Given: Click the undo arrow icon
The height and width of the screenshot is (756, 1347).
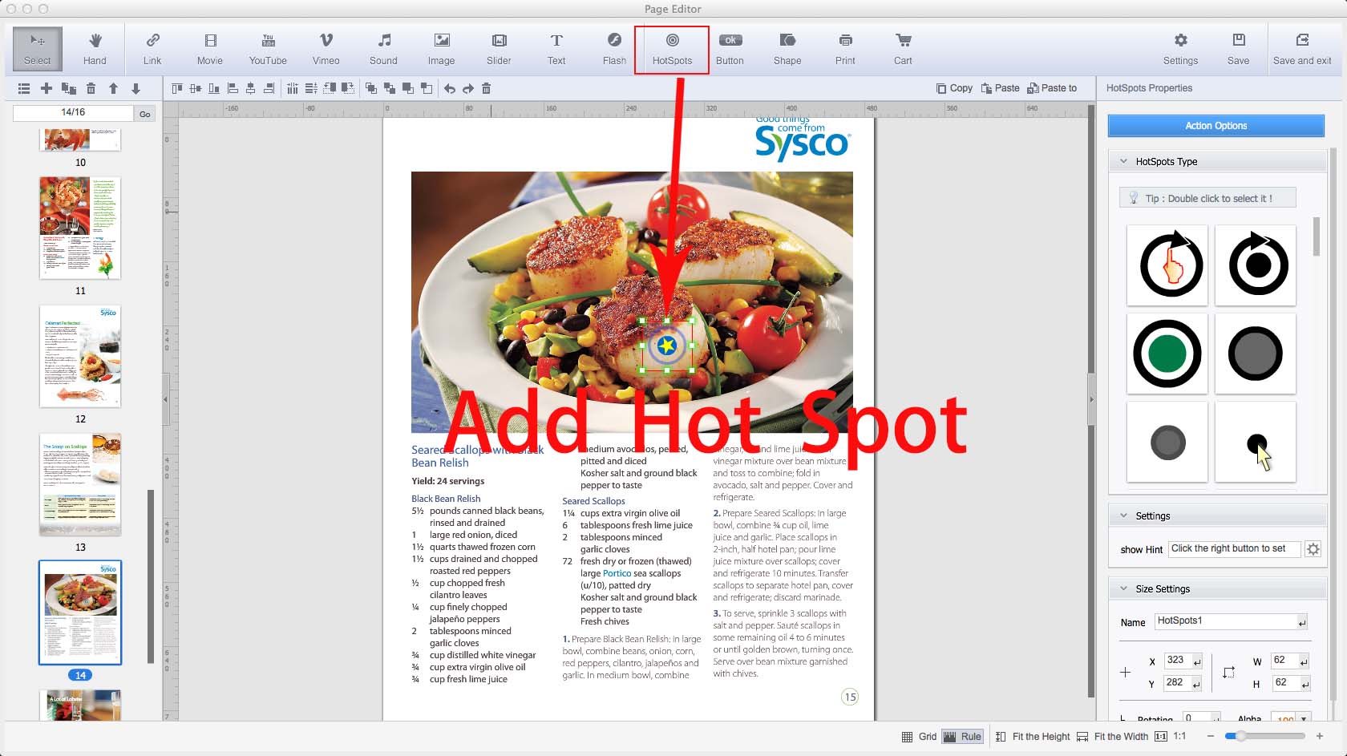Looking at the screenshot, I should [x=450, y=88].
